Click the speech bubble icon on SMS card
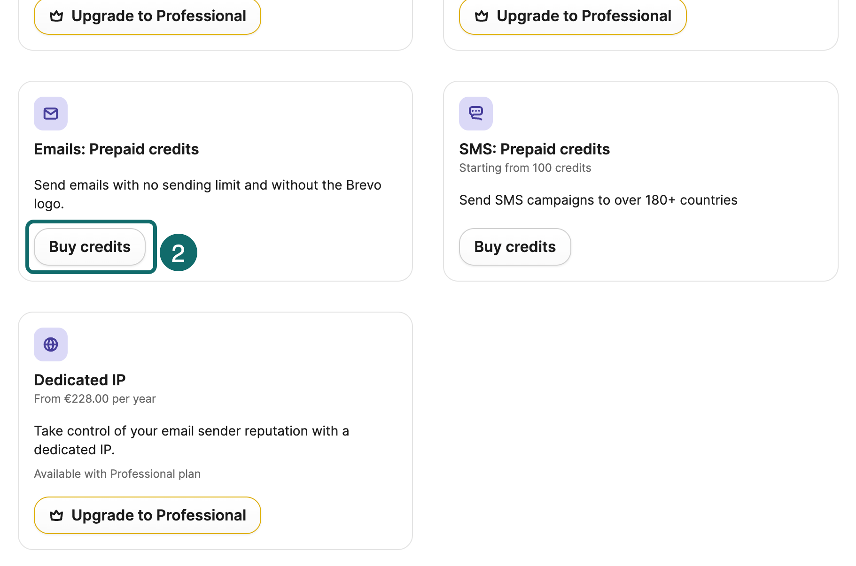Screen dimensions: 856x566 pyautogui.click(x=475, y=113)
